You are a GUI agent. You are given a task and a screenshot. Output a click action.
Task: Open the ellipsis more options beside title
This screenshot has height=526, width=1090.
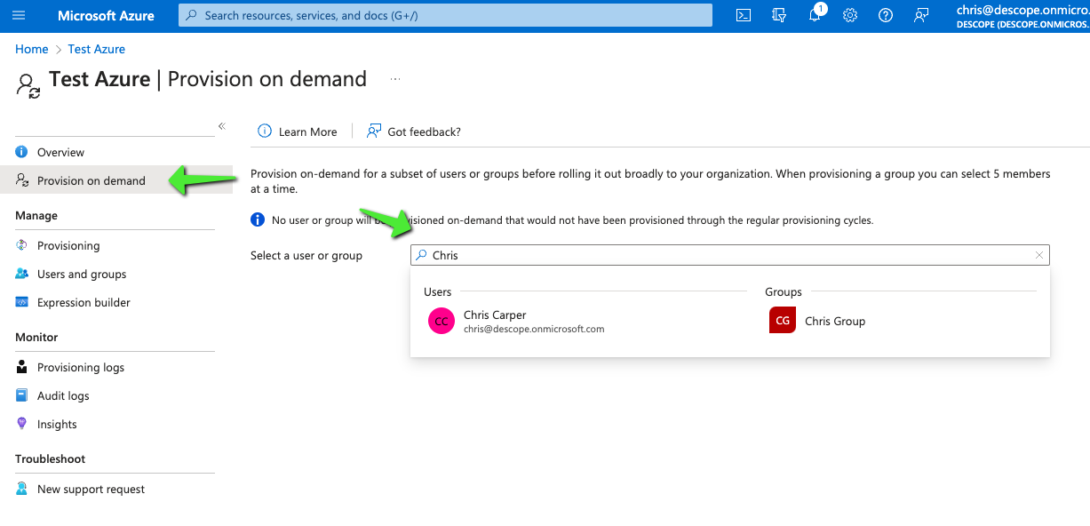tap(395, 79)
